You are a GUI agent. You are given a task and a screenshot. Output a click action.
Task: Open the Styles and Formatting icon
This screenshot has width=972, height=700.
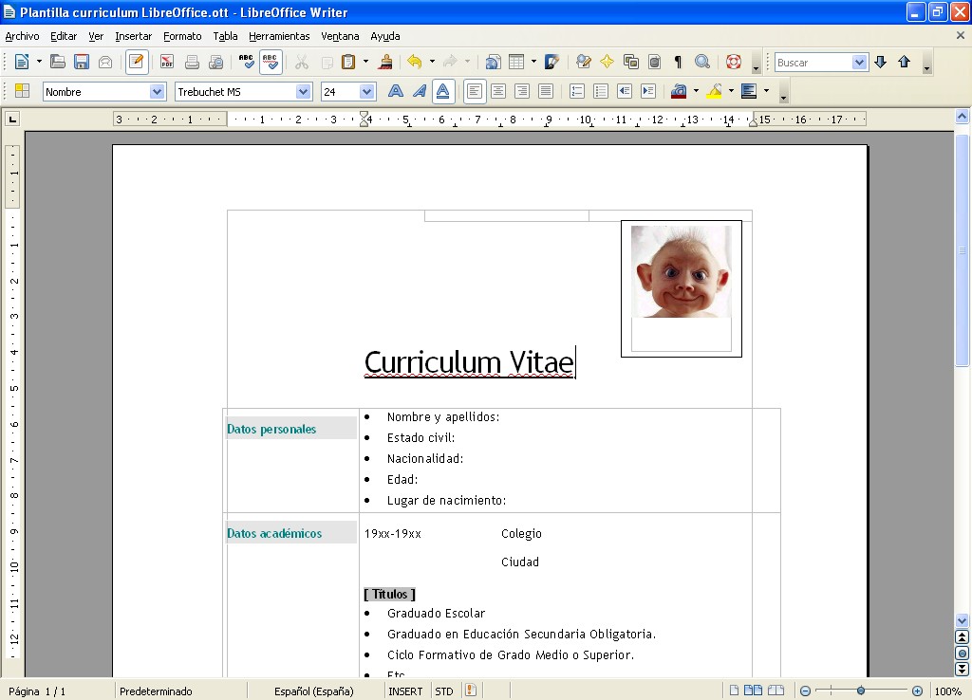(23, 92)
